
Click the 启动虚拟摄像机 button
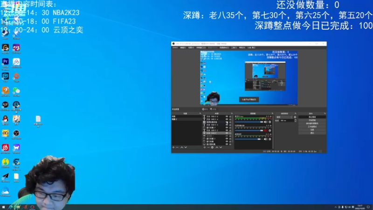pyautogui.click(x=312, y=123)
